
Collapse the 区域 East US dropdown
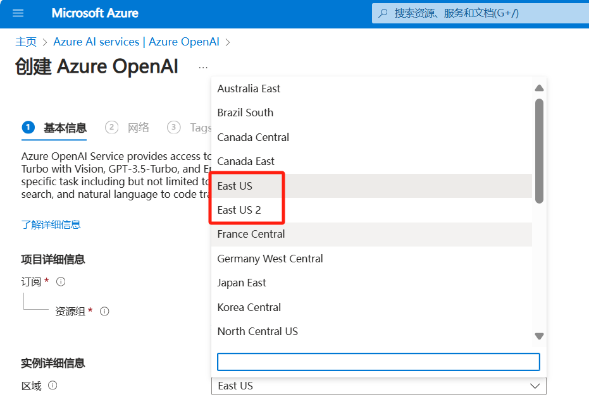pyautogui.click(x=535, y=386)
